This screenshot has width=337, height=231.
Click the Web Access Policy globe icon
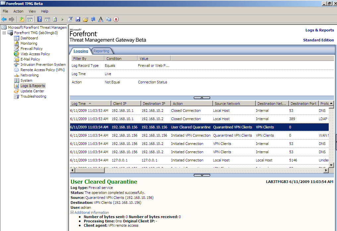[17, 54]
